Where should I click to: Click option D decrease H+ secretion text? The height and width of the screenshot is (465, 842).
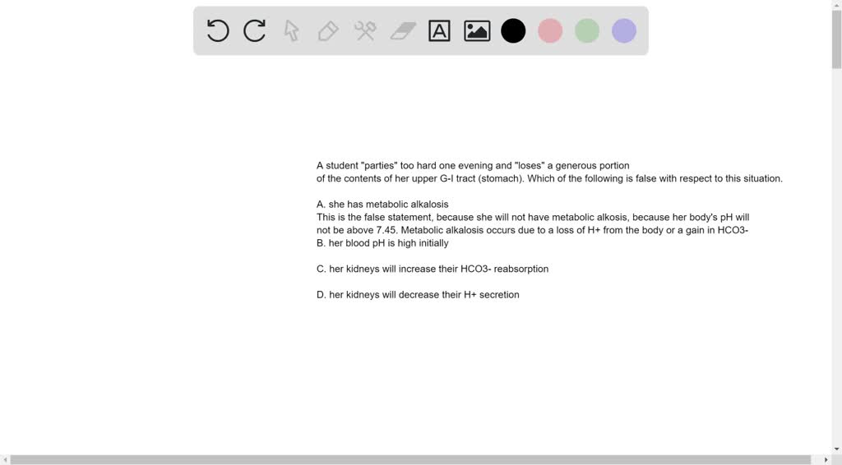418,294
